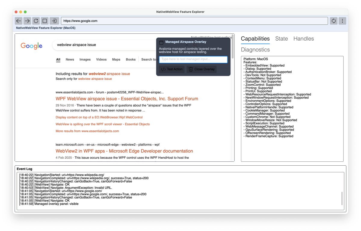Click the www.essentialobjects.com breadcrumb text
This screenshot has height=231, width=361.
coord(74,92)
